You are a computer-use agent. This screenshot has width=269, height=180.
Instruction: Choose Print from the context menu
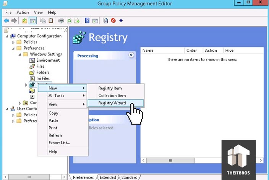[62, 128]
